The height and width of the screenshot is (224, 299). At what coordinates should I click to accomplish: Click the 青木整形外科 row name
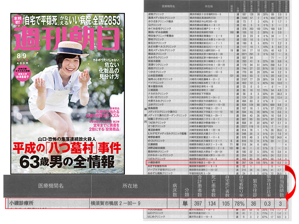pos(155,86)
